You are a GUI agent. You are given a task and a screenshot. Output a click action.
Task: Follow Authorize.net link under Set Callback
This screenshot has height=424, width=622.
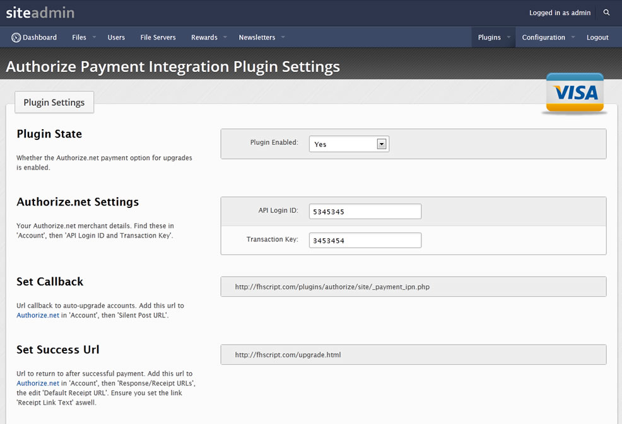coord(38,316)
